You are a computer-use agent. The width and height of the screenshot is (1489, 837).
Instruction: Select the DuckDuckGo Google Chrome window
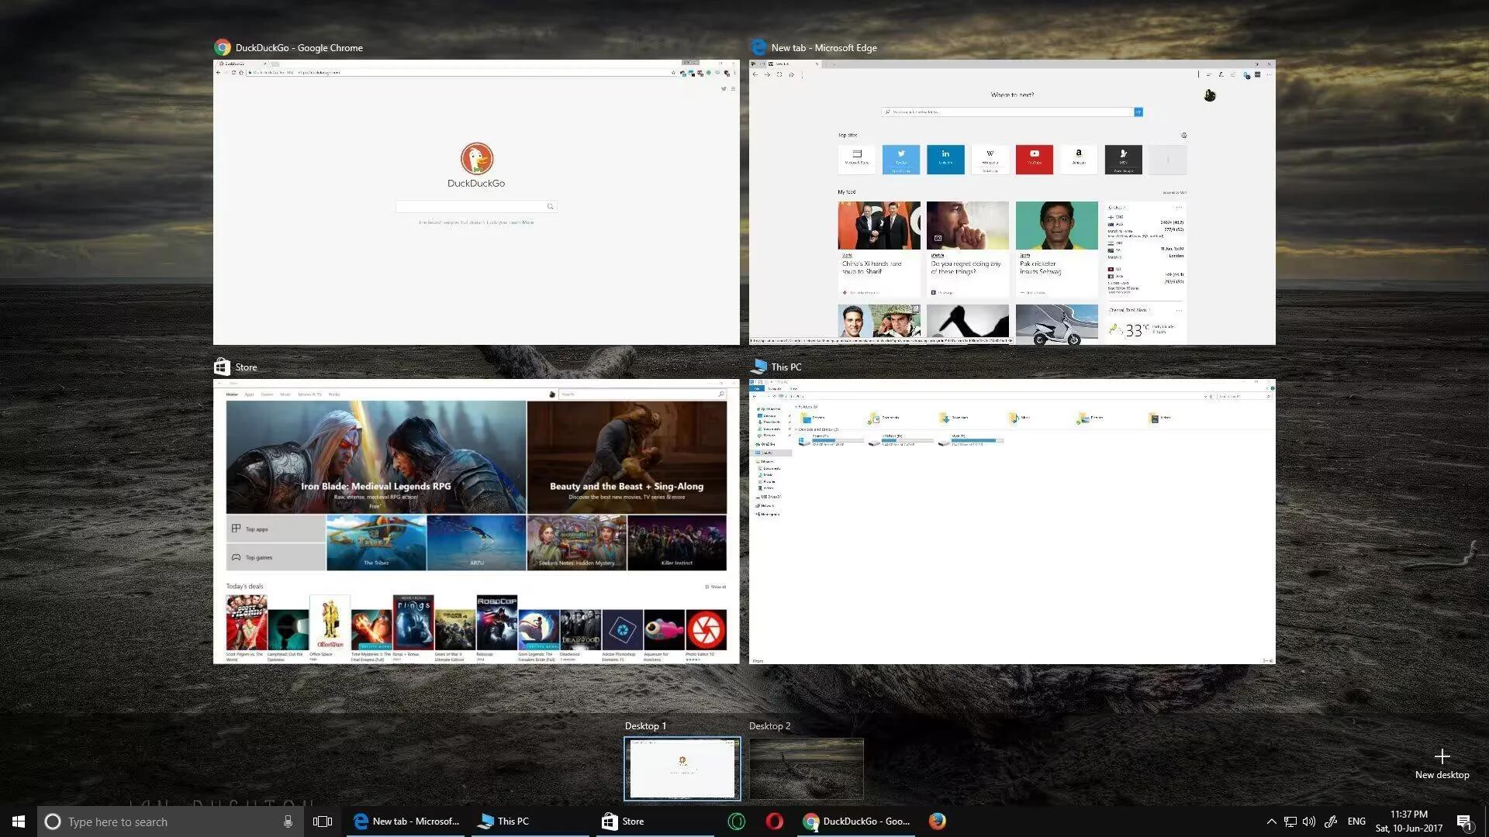pos(476,202)
